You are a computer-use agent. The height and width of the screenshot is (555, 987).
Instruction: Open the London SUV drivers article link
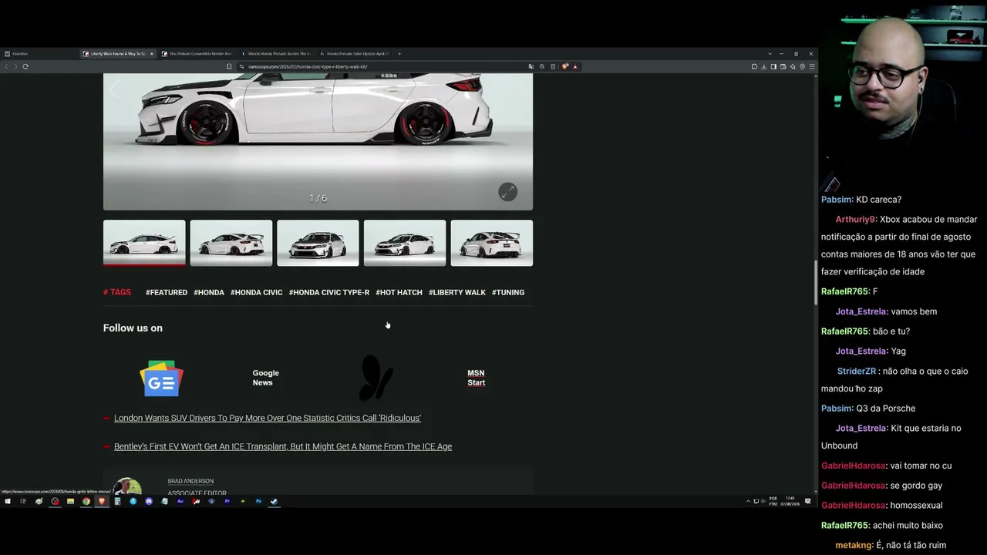tap(268, 418)
